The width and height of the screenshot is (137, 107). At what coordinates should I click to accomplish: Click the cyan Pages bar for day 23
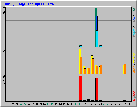pyautogui.click(x=97, y=39)
